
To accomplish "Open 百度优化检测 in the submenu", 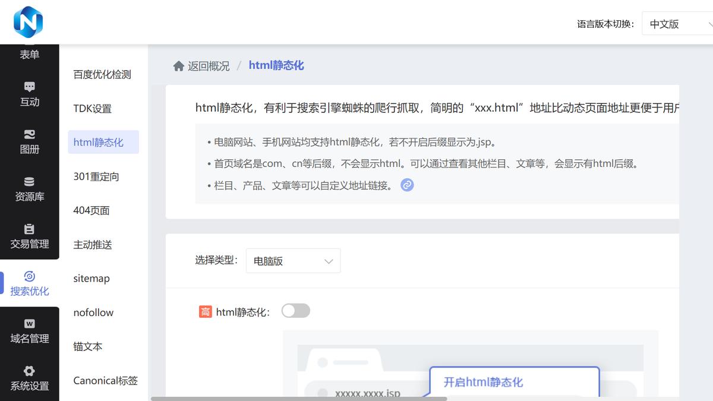I will point(102,74).
